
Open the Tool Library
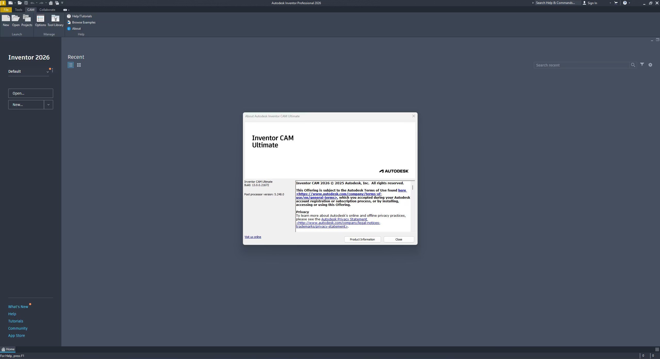55,21
